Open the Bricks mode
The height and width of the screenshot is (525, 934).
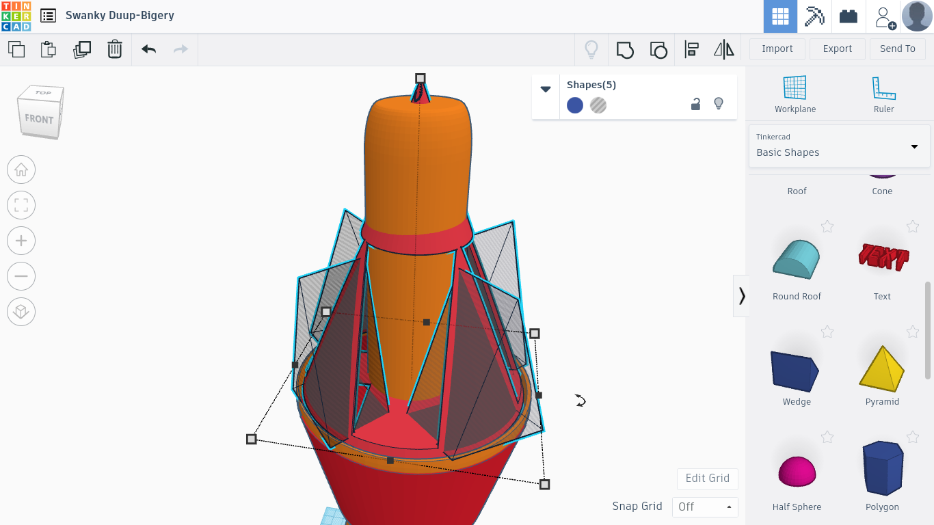tap(849, 16)
